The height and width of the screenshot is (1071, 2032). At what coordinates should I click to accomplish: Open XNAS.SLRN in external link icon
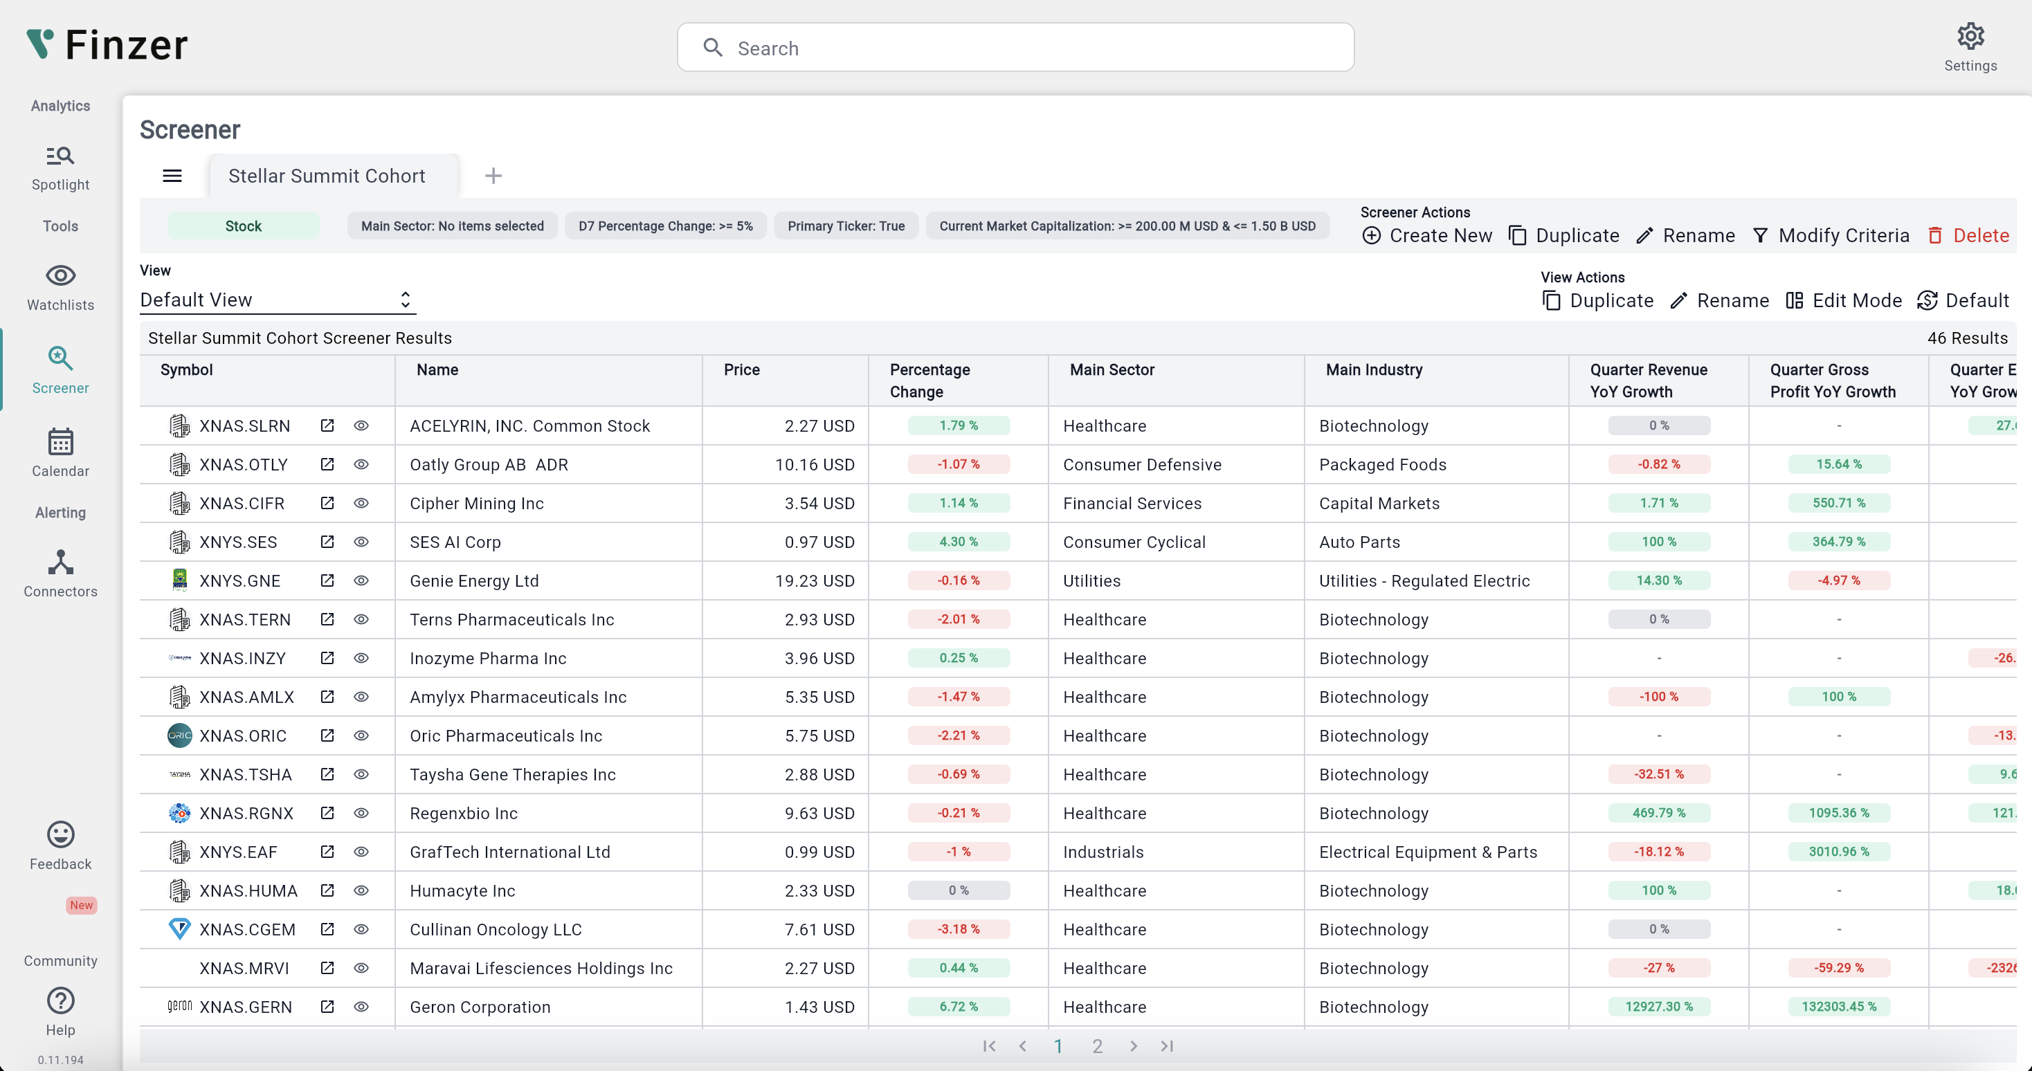point(327,426)
